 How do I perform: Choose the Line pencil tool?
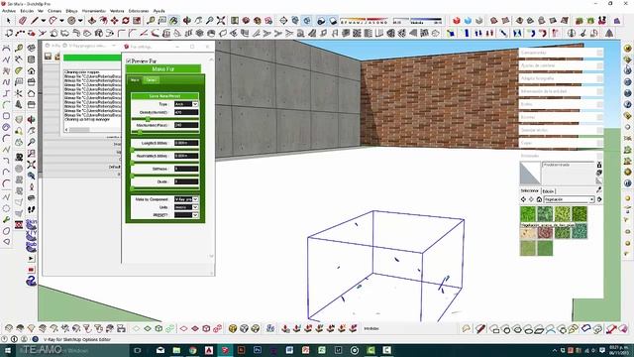coord(35,20)
